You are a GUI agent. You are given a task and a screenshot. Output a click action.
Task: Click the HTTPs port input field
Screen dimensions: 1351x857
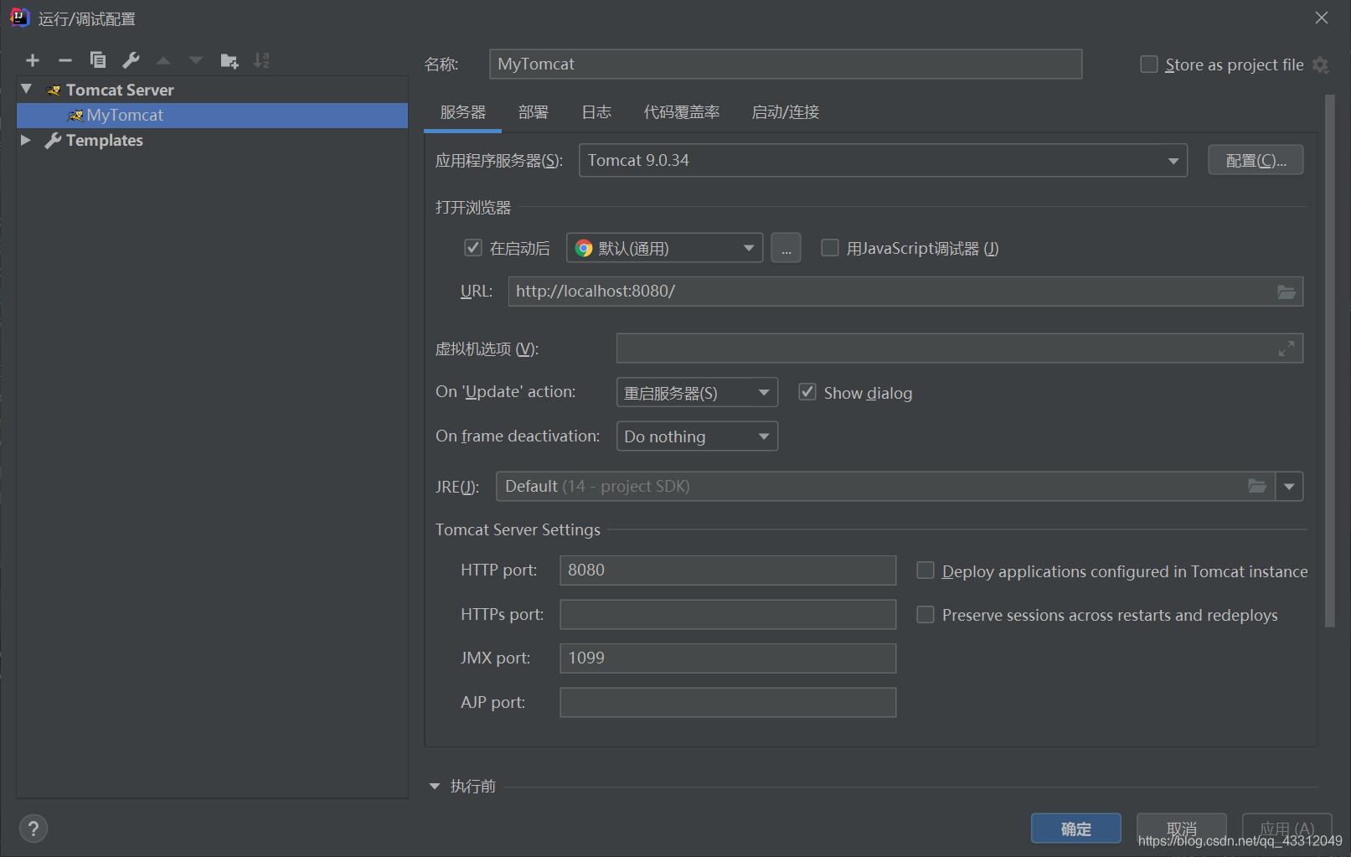[728, 614]
